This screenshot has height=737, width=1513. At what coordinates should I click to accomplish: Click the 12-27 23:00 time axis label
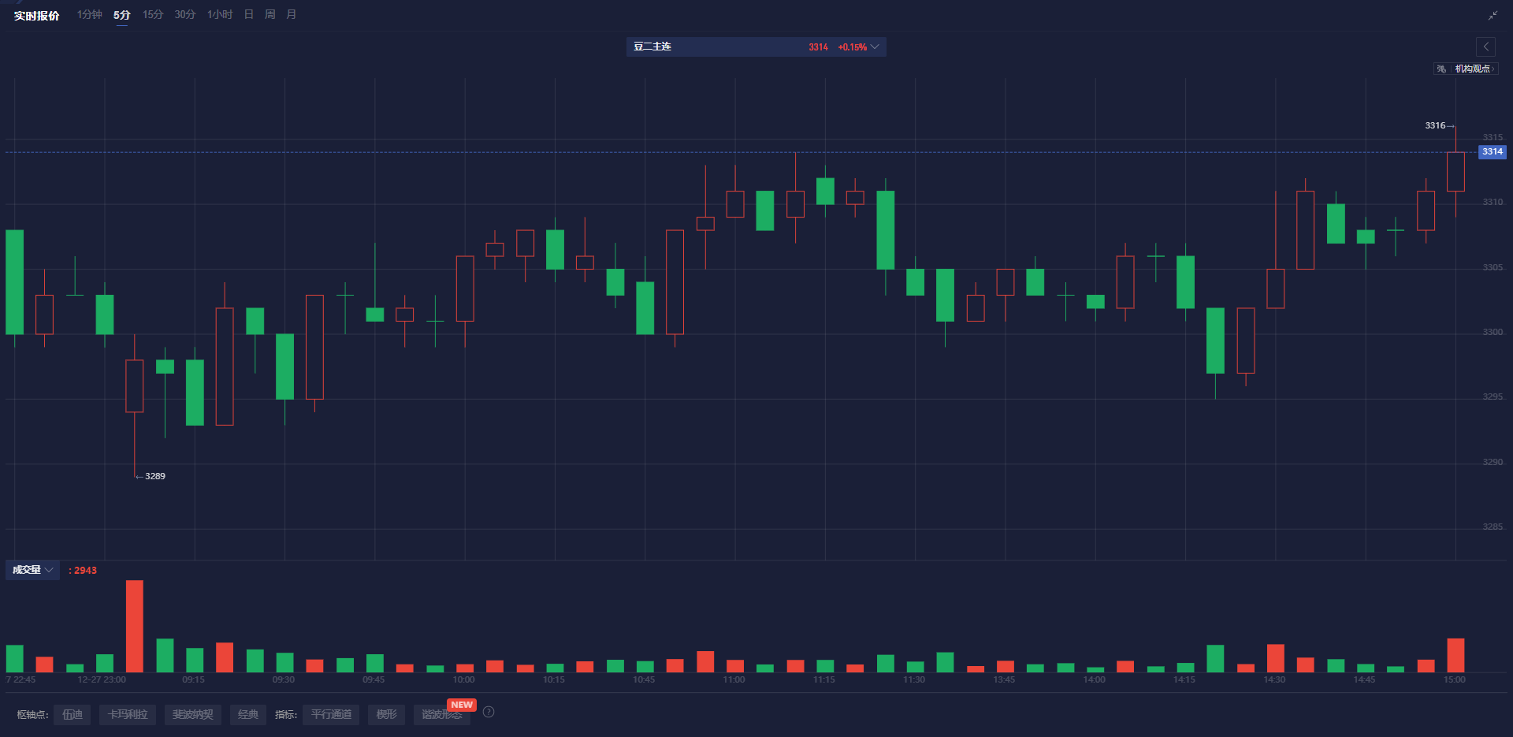[102, 680]
